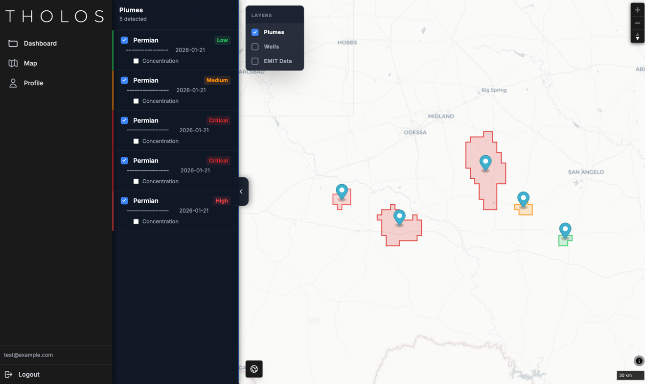Go to the Map section
The image size is (645, 384).
tap(30, 63)
